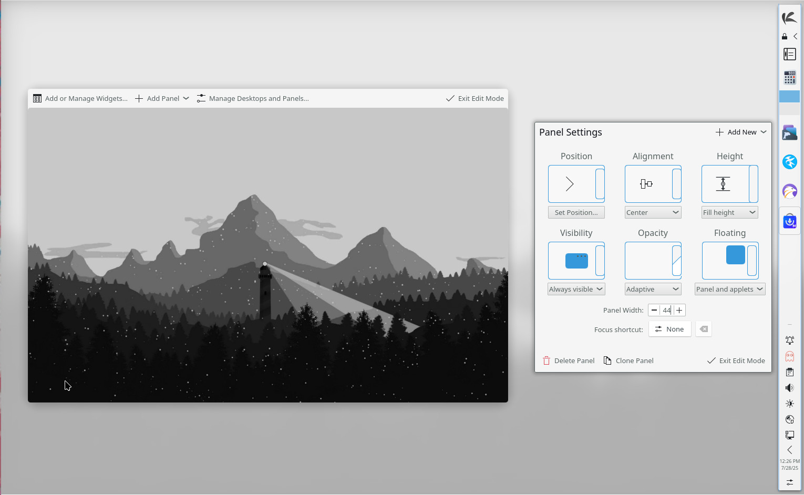Screen dimensions: 804x495
Task: Open the Always visible dropdown
Action: coord(576,289)
